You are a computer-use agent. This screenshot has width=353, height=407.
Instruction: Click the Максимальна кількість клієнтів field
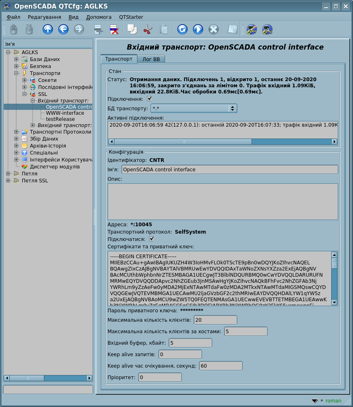[x=215, y=320]
